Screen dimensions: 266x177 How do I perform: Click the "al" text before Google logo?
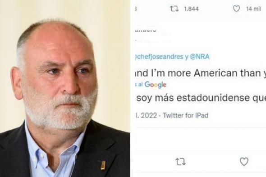tap(140, 84)
